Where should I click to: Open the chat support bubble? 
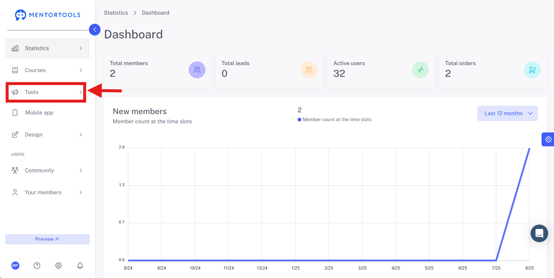pos(539,233)
